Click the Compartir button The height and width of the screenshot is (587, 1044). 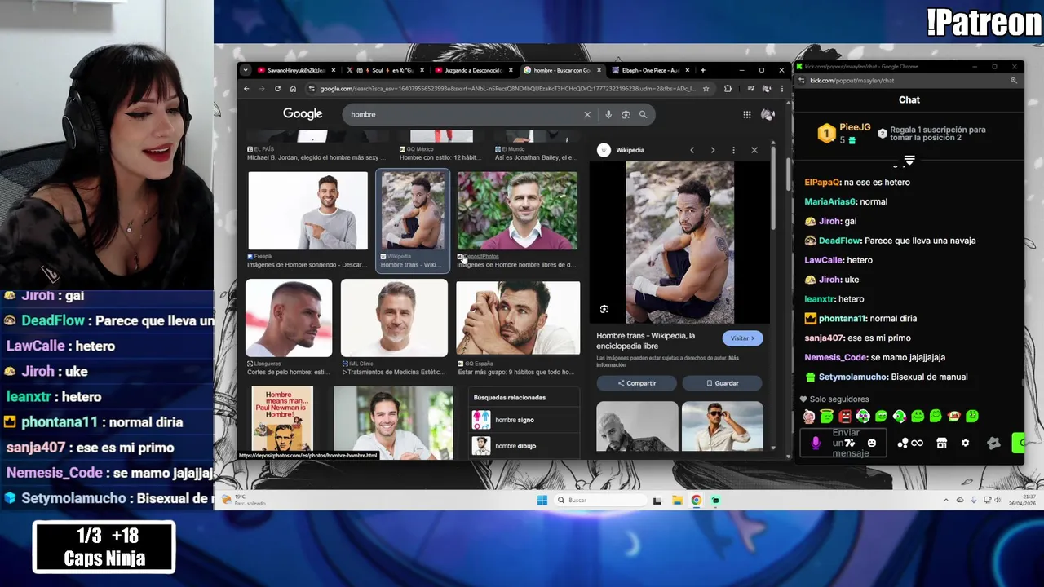pos(637,383)
